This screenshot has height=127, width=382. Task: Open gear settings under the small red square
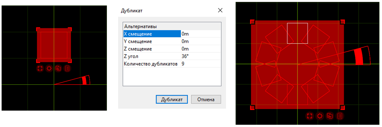click(49, 68)
